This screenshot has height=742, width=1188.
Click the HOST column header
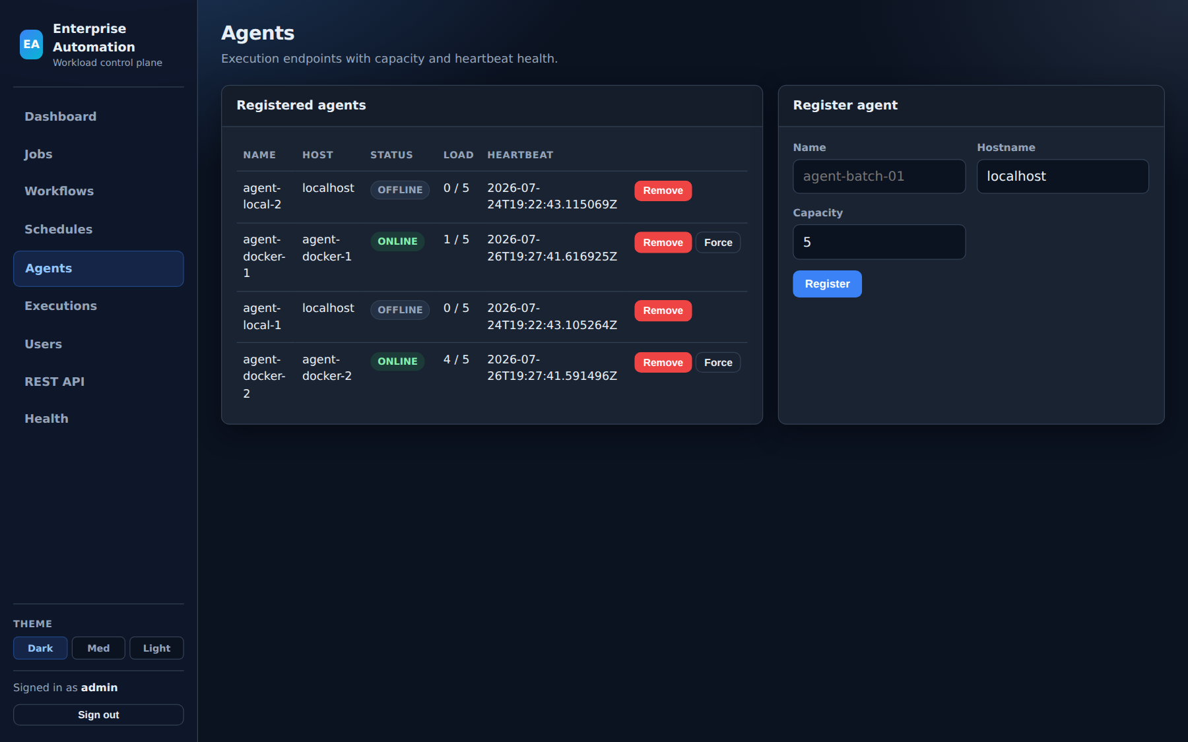[317, 155]
